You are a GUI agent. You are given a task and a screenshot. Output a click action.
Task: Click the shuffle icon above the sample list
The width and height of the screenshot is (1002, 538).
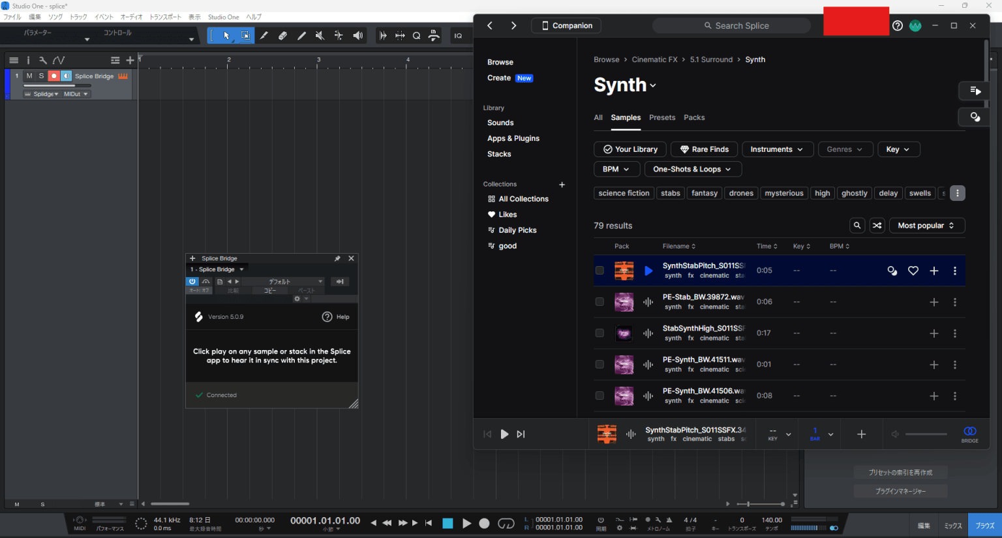point(877,225)
